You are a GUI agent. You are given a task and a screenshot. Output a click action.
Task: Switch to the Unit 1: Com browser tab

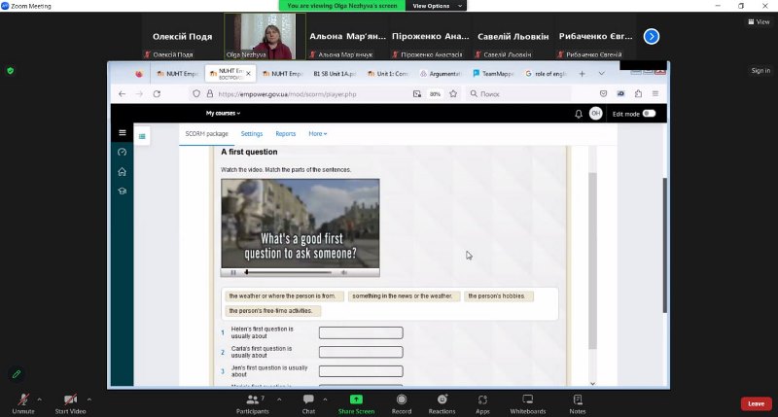click(387, 73)
